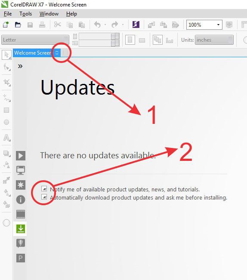The image size is (247, 280).
Task: Open the File menu
Action: pos(8,14)
